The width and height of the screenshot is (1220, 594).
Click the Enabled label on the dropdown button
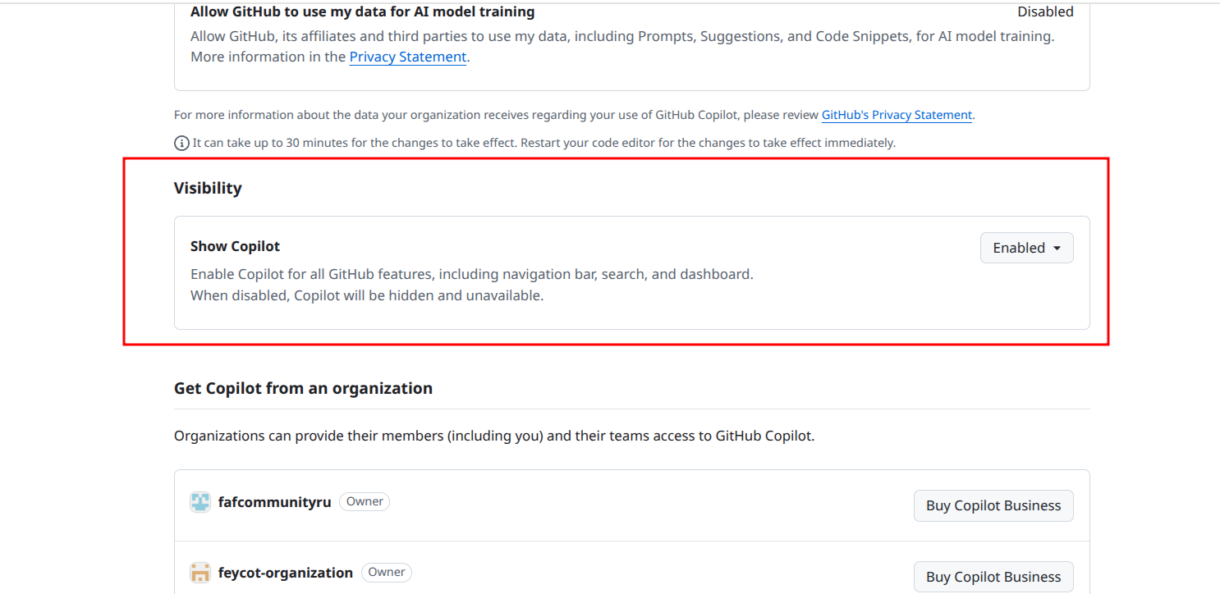coord(1019,247)
